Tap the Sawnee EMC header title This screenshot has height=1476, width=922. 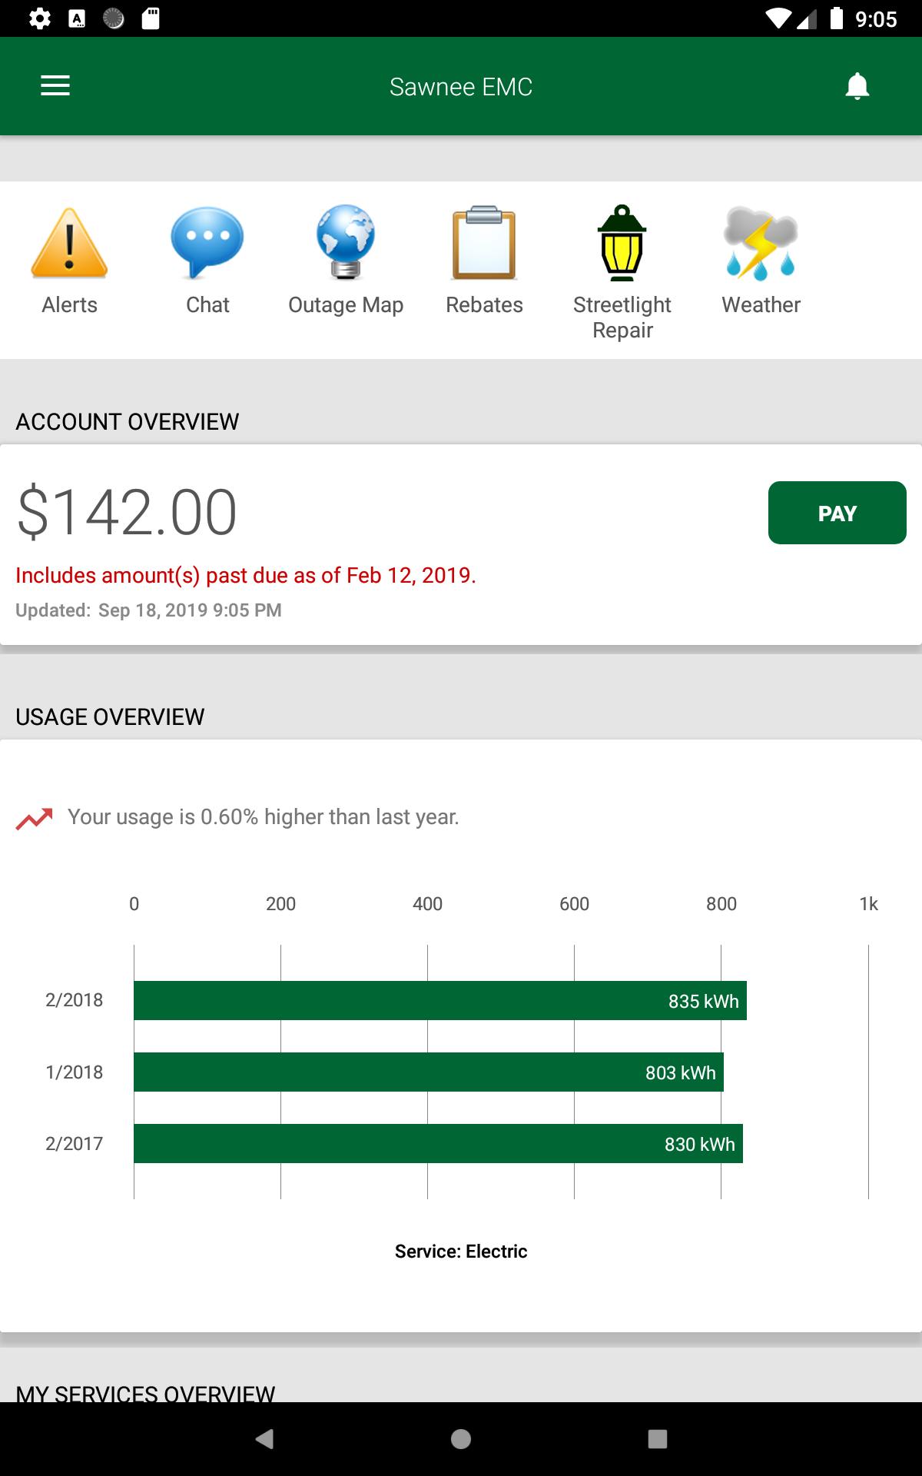click(x=461, y=87)
